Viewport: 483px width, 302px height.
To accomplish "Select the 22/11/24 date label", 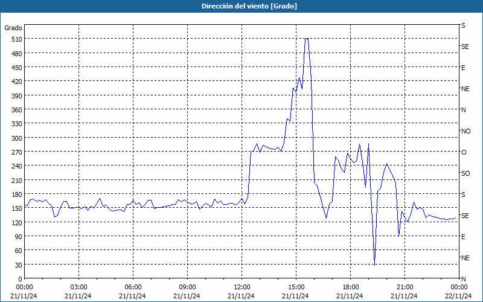I will click(458, 296).
